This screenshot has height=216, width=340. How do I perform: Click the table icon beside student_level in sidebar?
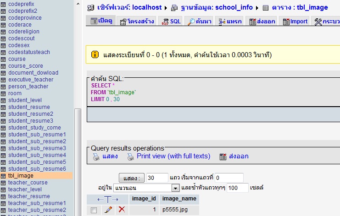(4, 100)
